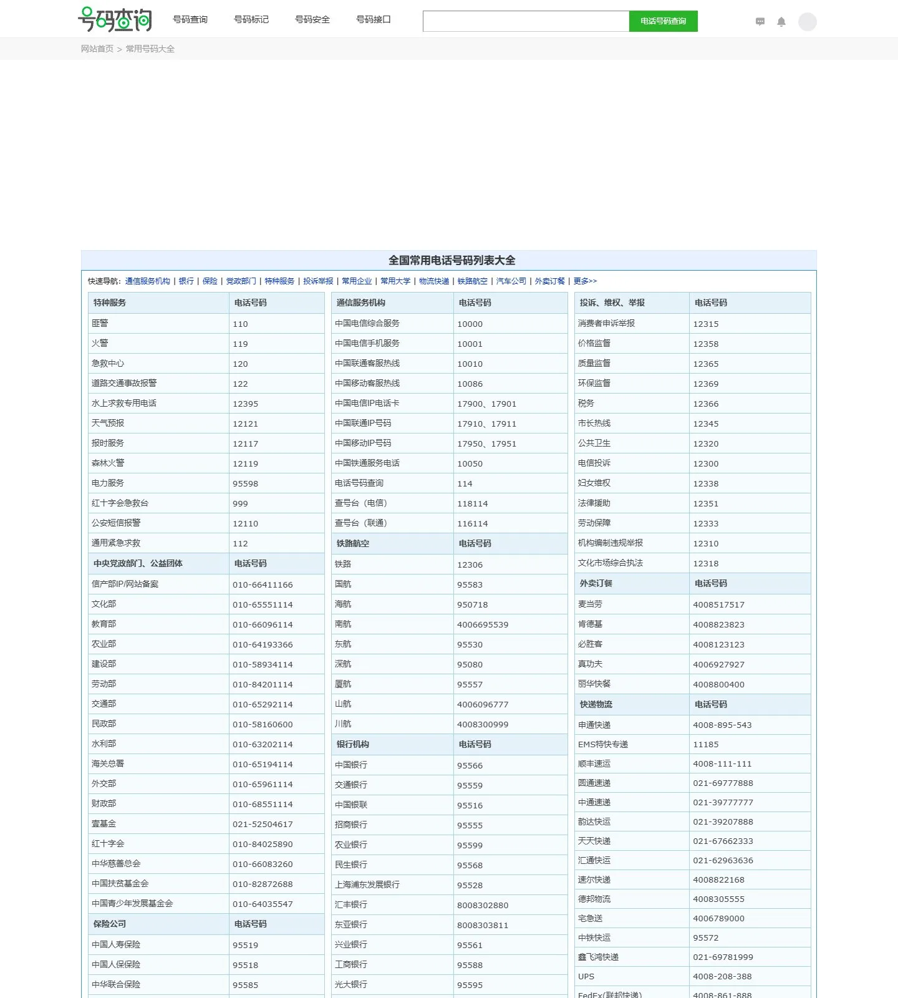Viewport: 898px width, 998px height.
Task: Click the green 电话号码查询 search button
Action: click(x=664, y=21)
